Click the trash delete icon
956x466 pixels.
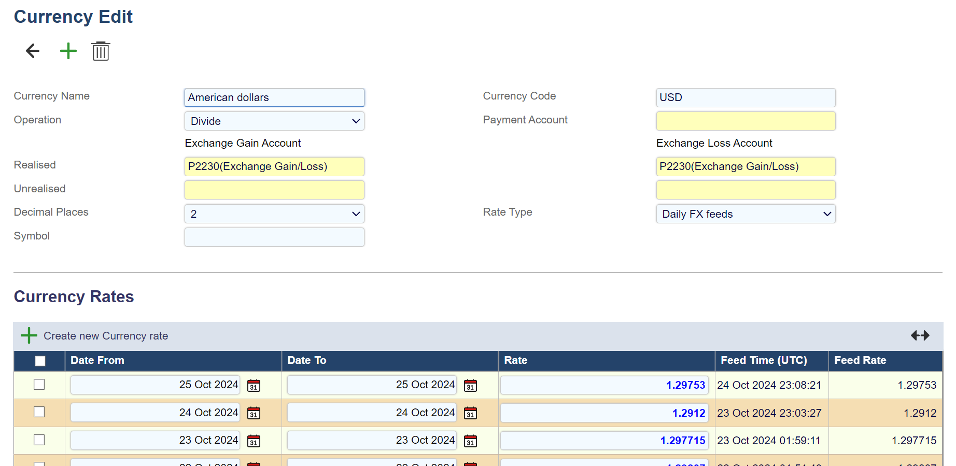coord(101,51)
